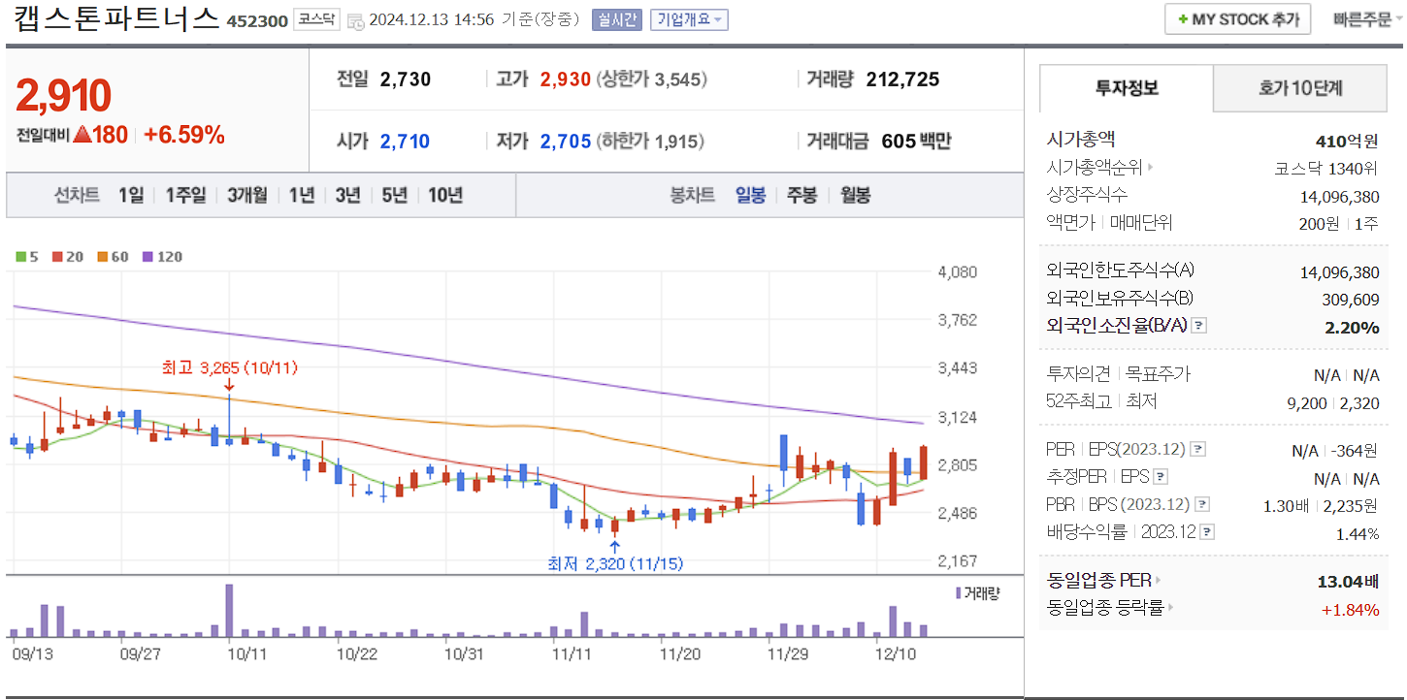This screenshot has width=1407, height=700.
Task: Select the 1년 chart period tab
Action: pyautogui.click(x=301, y=195)
